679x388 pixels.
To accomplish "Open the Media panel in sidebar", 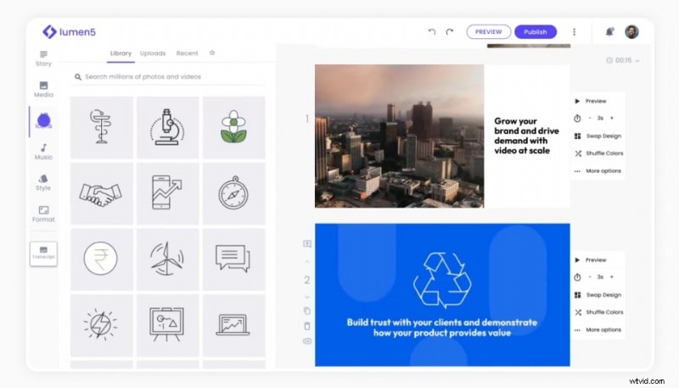I will point(43,89).
